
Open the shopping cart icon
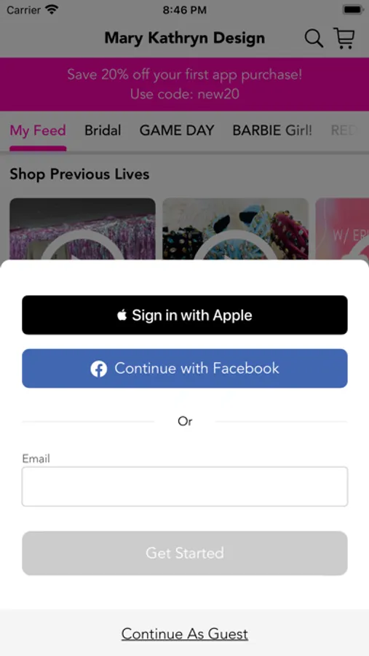point(344,38)
